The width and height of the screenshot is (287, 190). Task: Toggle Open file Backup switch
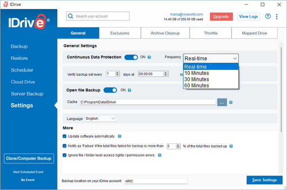(110, 90)
